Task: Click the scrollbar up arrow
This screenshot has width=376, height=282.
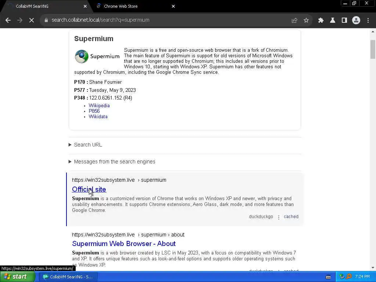Action: 373,32
